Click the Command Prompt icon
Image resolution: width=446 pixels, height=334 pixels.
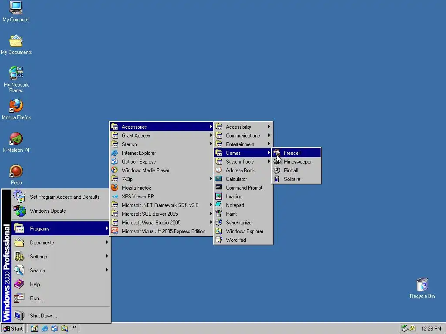pyautogui.click(x=219, y=187)
